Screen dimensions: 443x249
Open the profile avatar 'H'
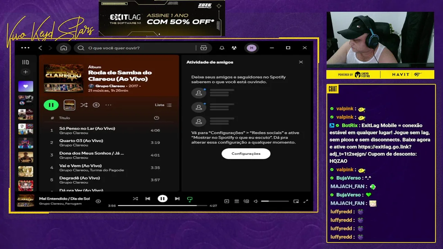[x=252, y=48]
